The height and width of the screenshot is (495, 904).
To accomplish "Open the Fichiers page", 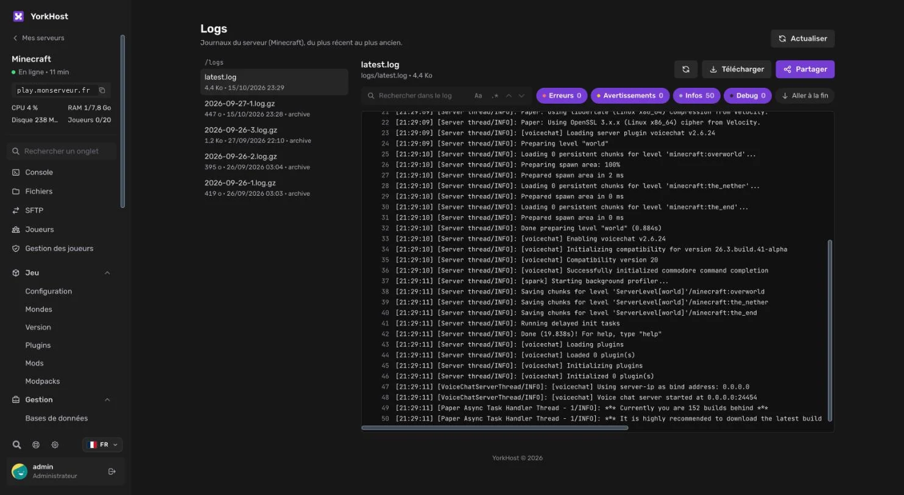I will [x=61, y=191].
